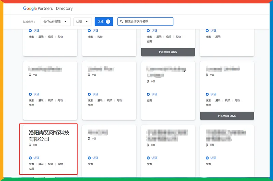Click 应用 tag on 洛阳尚贤 card
The image size is (273, 181).
pos(31,169)
